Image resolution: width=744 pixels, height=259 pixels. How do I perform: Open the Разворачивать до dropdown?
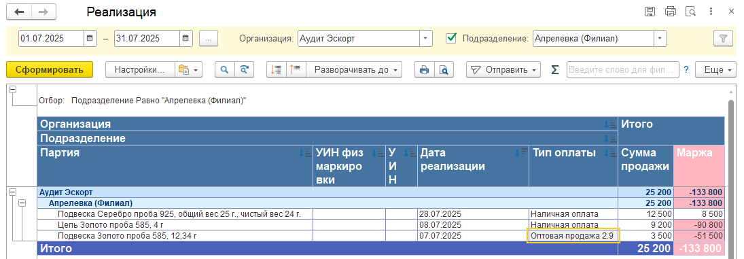point(354,70)
